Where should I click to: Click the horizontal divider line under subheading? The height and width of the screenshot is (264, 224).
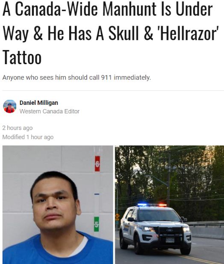pos(113,90)
